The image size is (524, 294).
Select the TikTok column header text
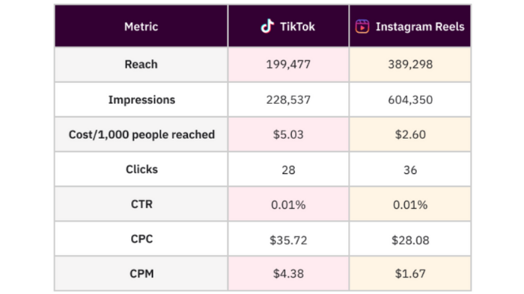[297, 26]
